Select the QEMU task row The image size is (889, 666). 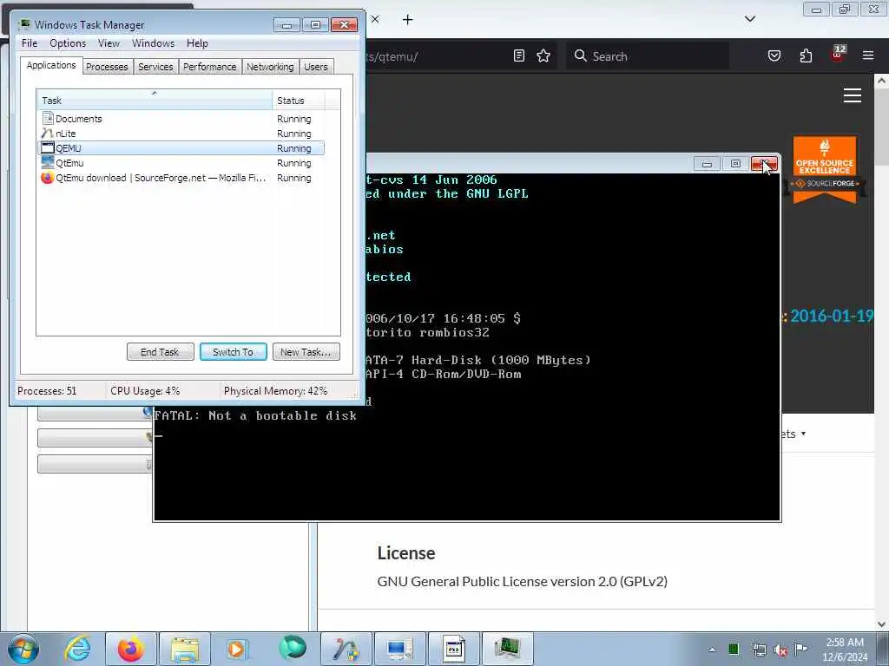click(181, 148)
